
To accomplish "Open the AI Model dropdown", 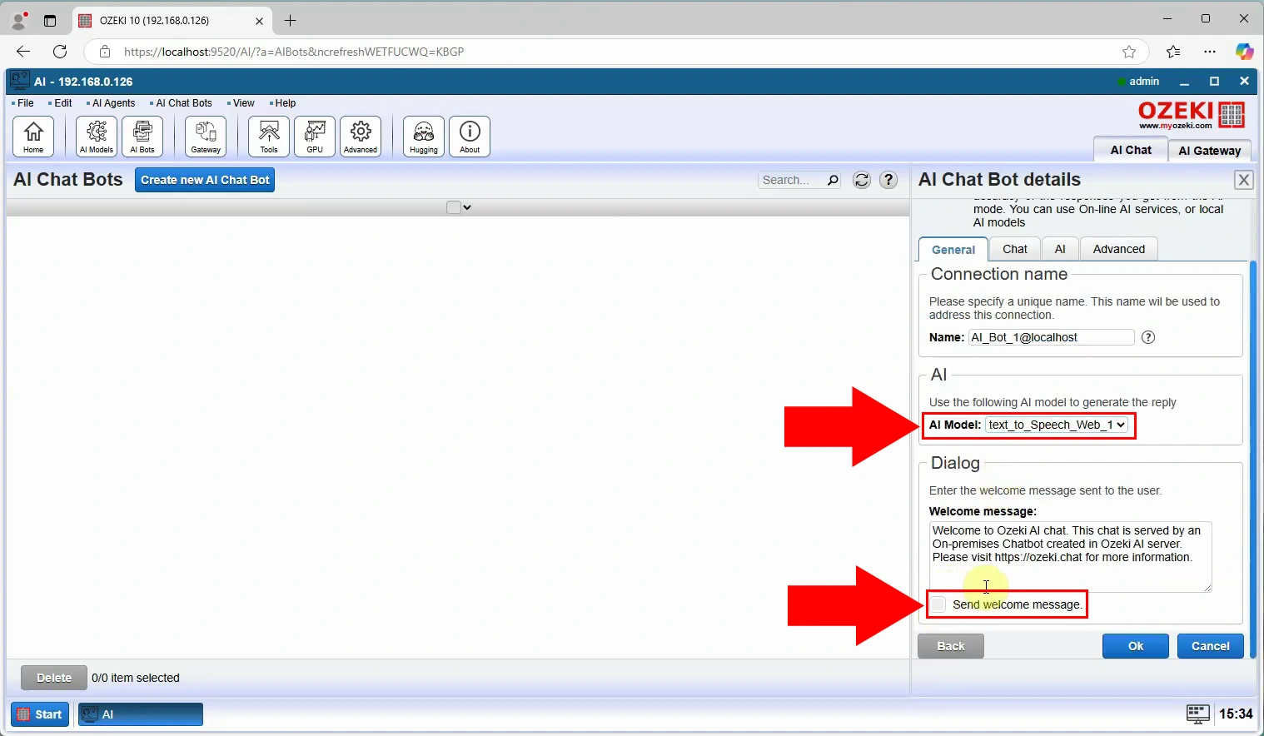I will [x=1057, y=425].
